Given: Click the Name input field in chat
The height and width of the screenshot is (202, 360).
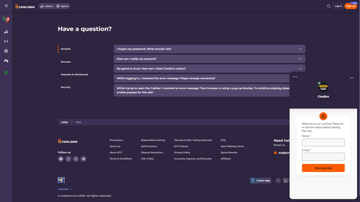Looking at the screenshot, I should 323,143.
